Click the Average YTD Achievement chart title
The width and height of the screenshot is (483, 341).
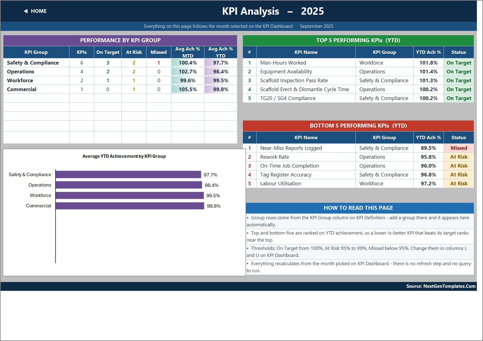point(124,156)
